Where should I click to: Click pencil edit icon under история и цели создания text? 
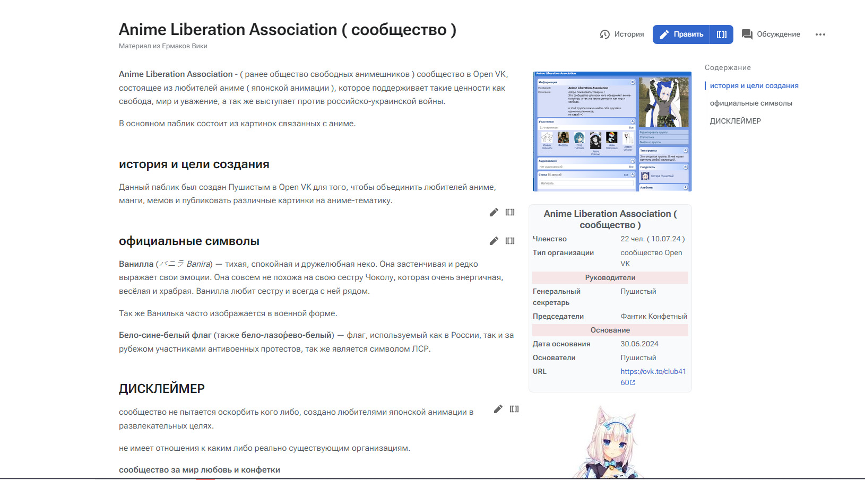(494, 212)
